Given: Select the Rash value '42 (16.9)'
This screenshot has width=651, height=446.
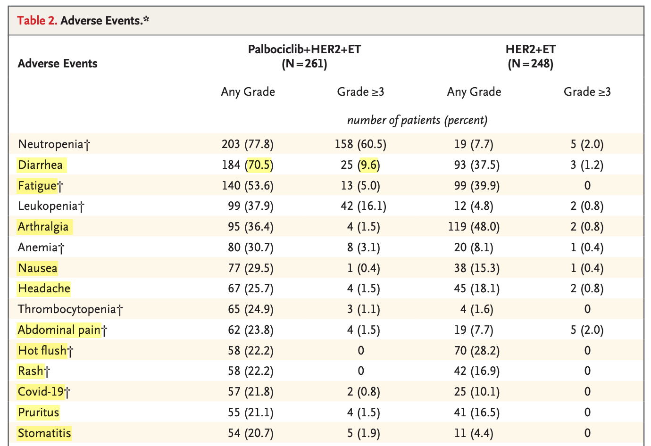Looking at the screenshot, I should tap(476, 371).
